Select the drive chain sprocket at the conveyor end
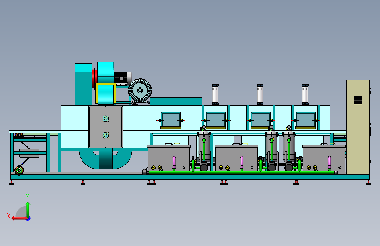 pyautogui.click(x=19, y=170)
